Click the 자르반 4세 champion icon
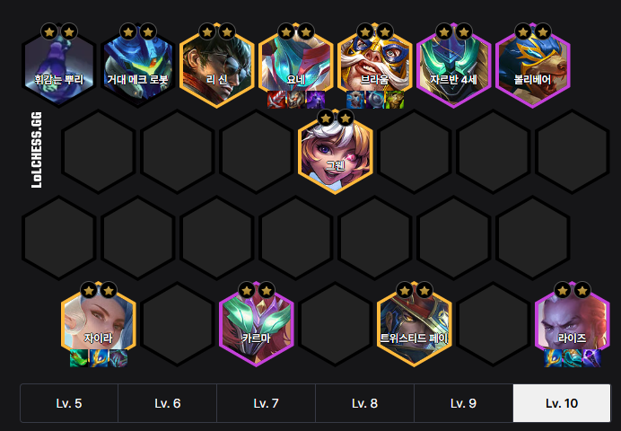Image resolution: width=621 pixels, height=431 pixels. [x=453, y=66]
